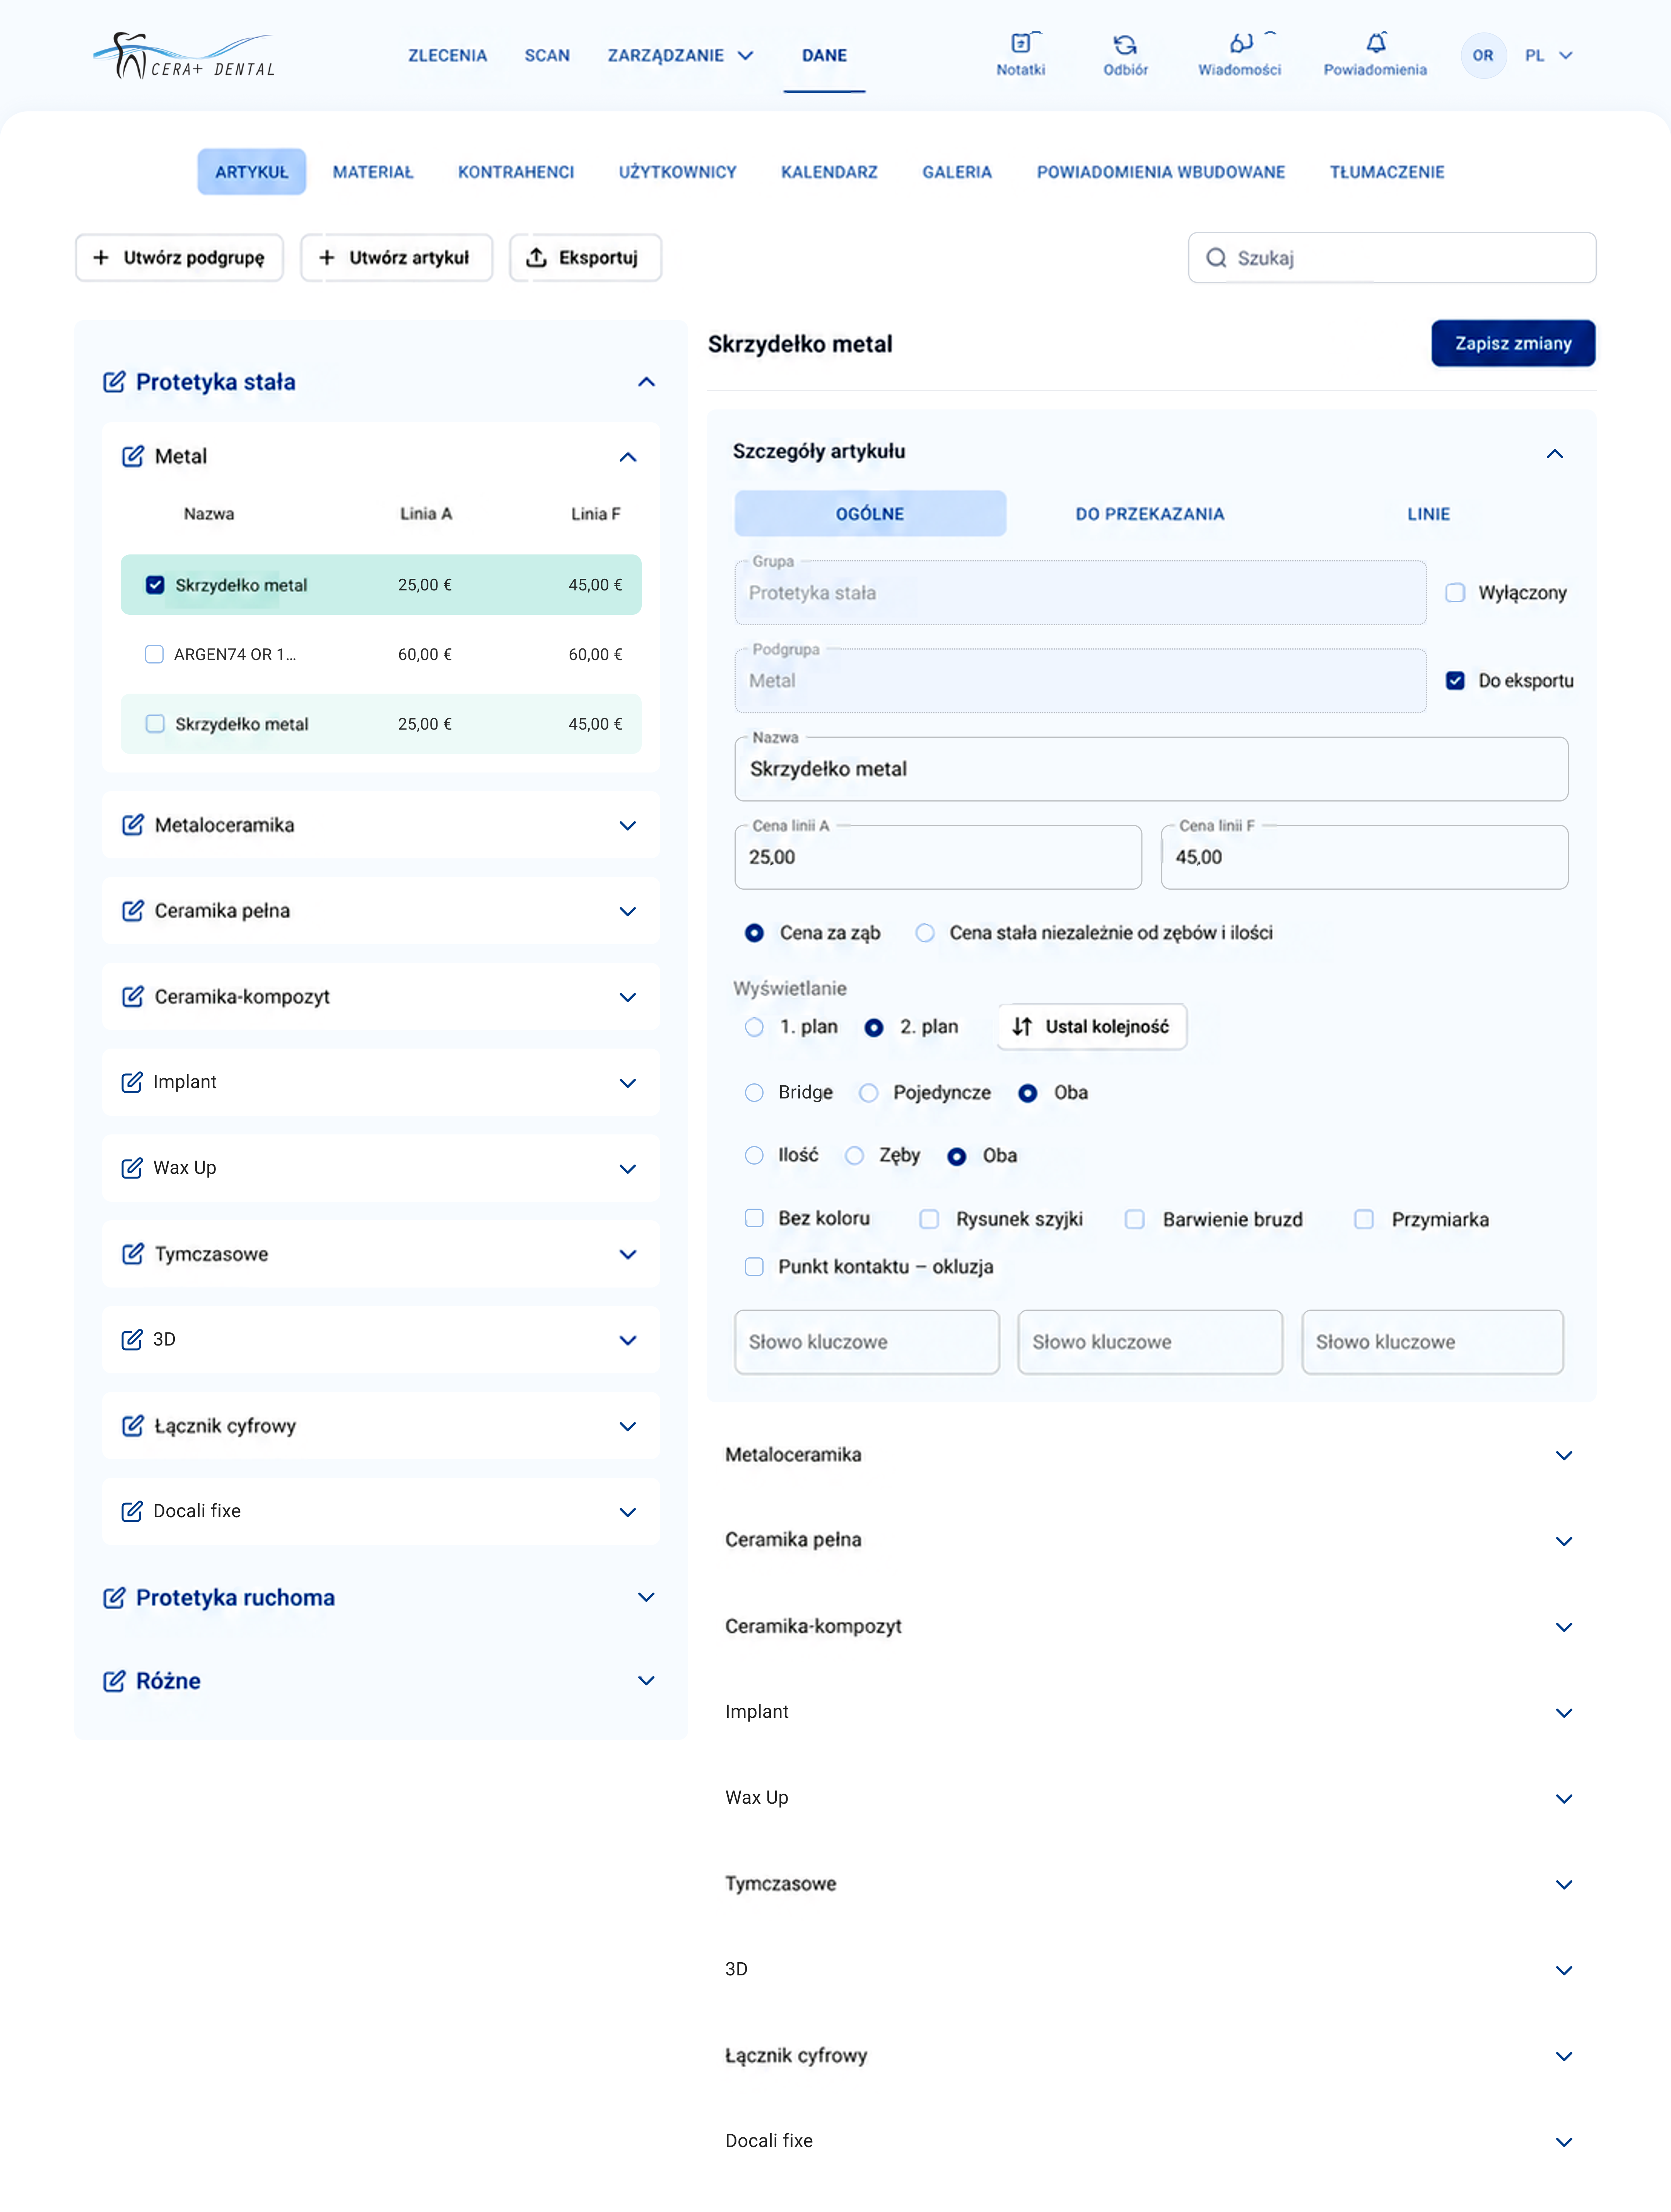
Task: Click edit icon for Protetyka ruchoma
Action: (114, 1598)
